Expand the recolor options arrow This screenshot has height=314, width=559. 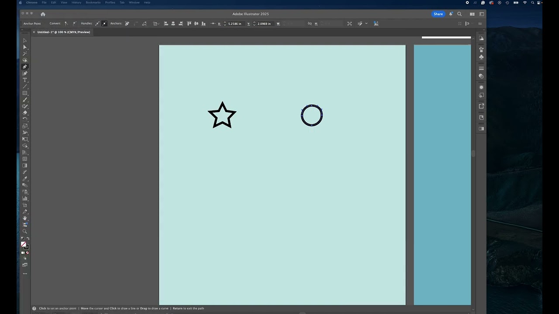[366, 24]
